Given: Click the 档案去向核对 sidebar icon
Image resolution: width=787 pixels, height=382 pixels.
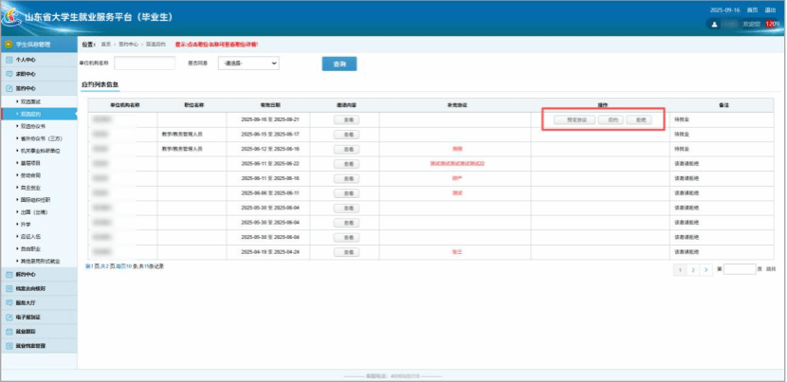Looking at the screenshot, I should coord(9,287).
